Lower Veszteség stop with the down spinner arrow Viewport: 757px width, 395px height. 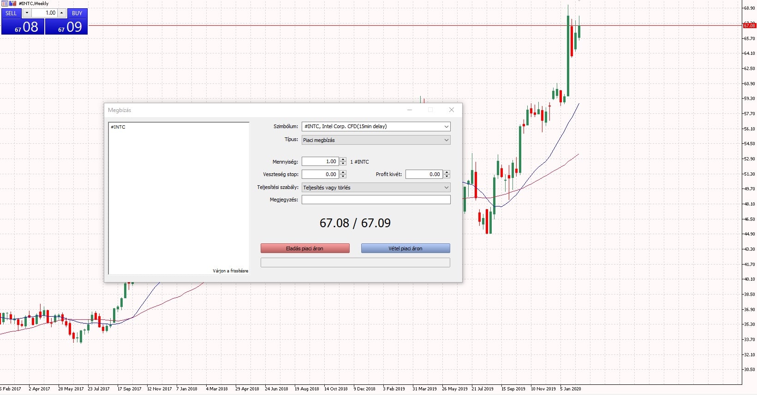click(x=343, y=177)
